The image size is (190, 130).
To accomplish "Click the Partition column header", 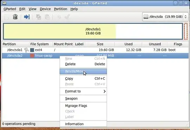I will 15,44.
